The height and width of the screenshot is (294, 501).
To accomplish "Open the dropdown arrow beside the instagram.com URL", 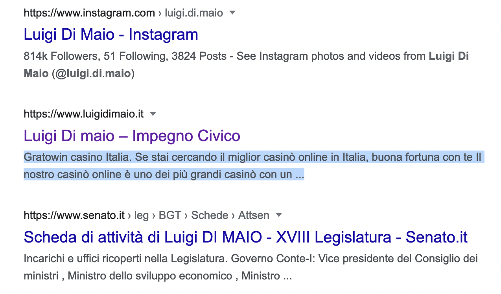I will (x=232, y=13).
